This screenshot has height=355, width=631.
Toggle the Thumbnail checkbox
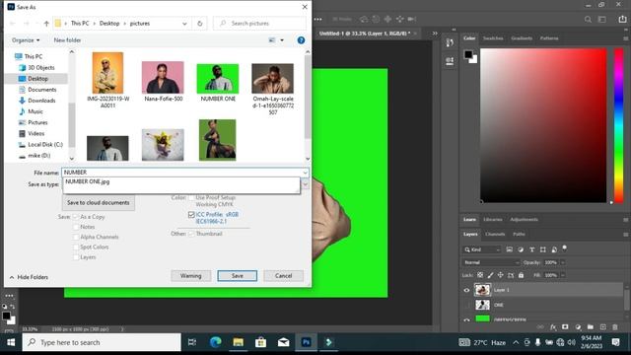[x=191, y=234]
